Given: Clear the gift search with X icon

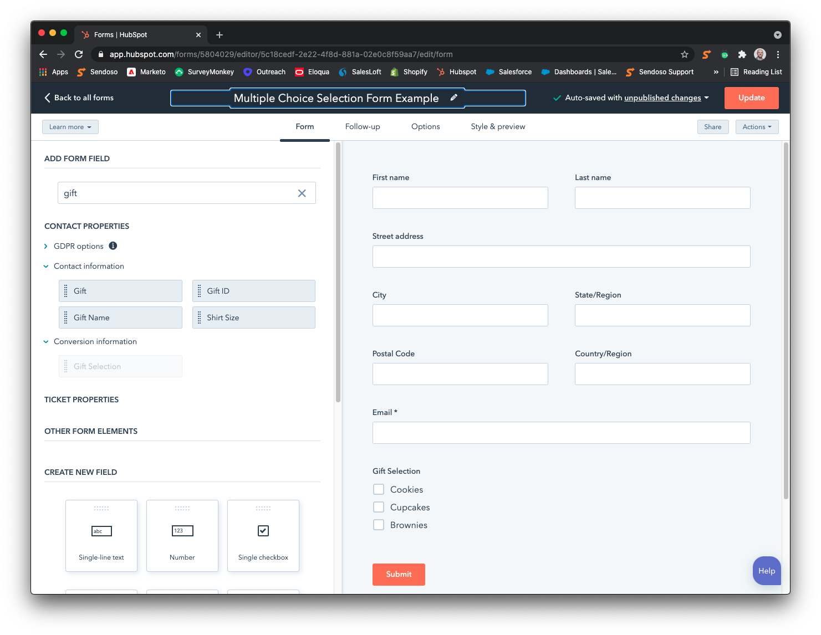Looking at the screenshot, I should click(x=302, y=193).
